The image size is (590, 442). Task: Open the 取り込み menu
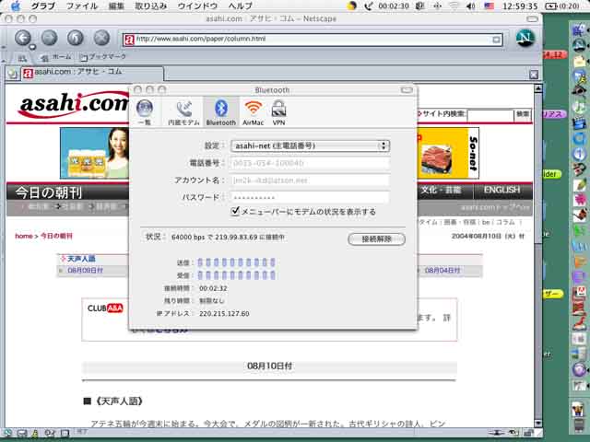pos(150,6)
